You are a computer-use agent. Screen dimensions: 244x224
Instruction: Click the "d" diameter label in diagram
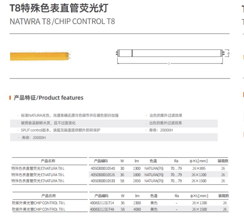(227, 53)
